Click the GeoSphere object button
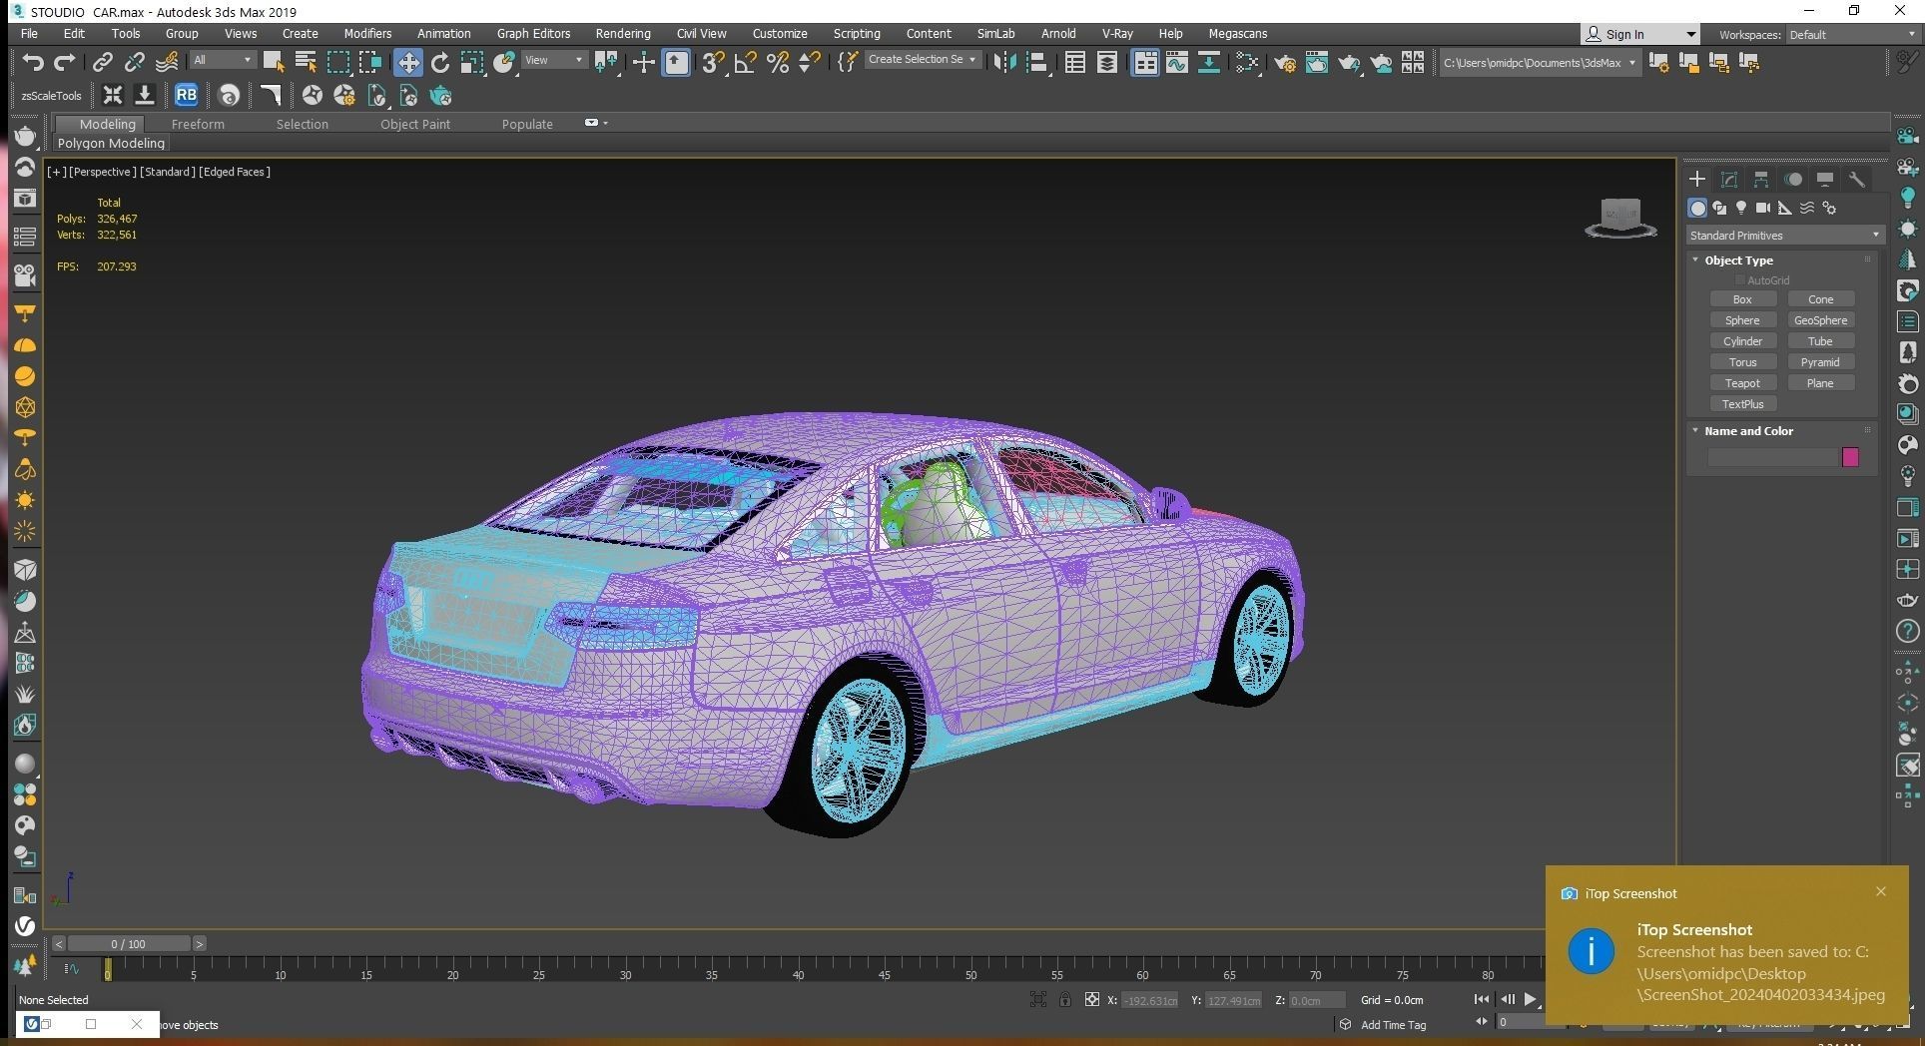1925x1046 pixels. (1820, 320)
